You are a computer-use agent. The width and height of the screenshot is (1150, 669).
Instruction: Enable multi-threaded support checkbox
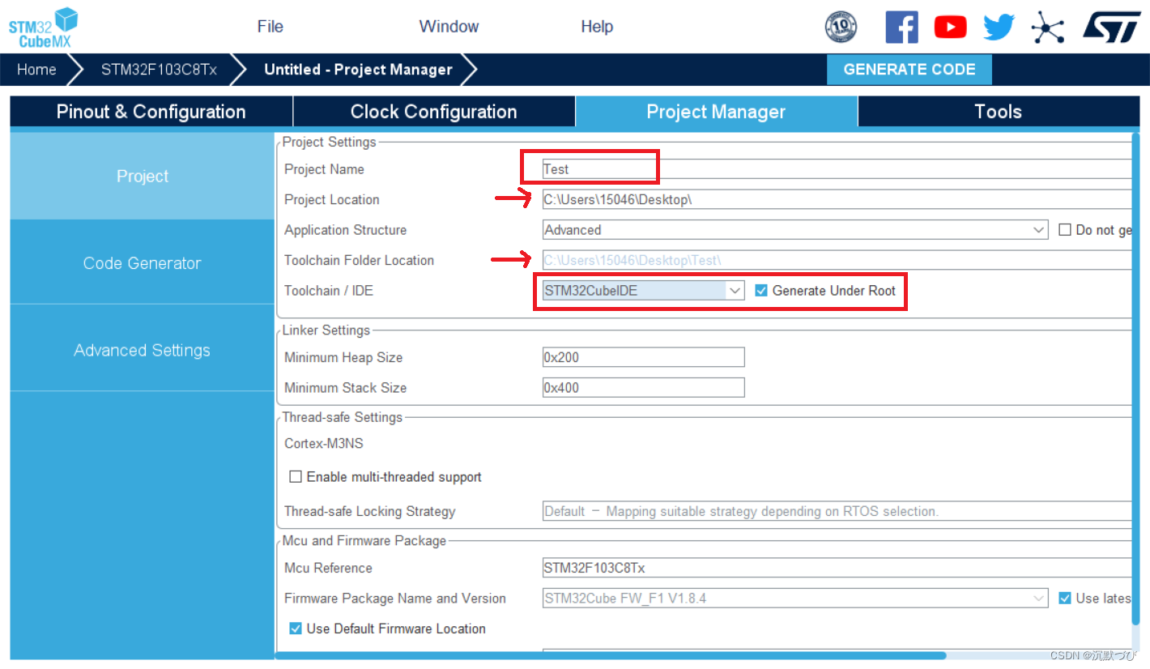tap(296, 477)
